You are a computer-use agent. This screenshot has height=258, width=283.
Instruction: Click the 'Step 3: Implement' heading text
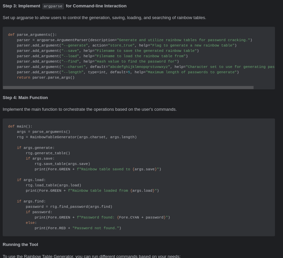click(21, 6)
